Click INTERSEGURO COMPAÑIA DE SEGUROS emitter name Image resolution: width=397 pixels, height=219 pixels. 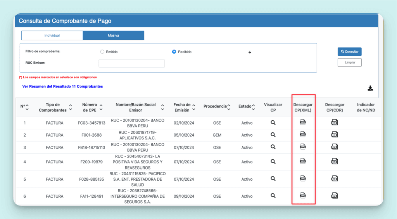coord(138,196)
